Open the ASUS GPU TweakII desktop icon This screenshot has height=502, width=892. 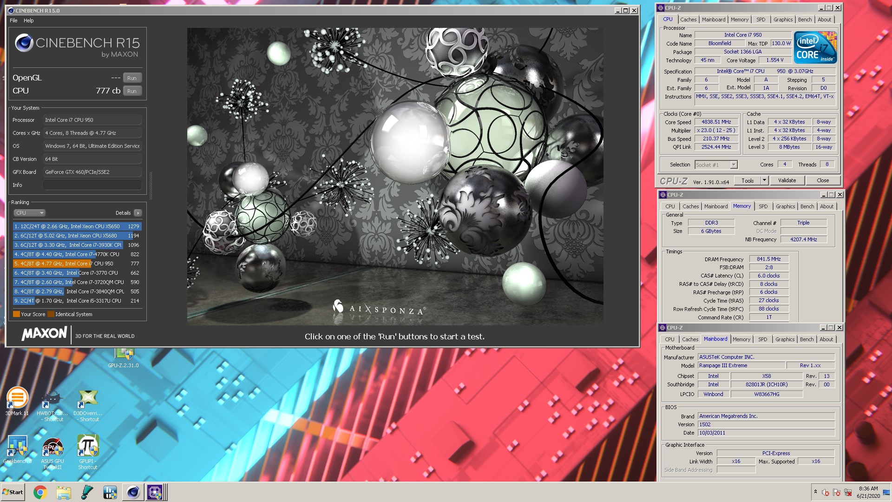(x=52, y=453)
